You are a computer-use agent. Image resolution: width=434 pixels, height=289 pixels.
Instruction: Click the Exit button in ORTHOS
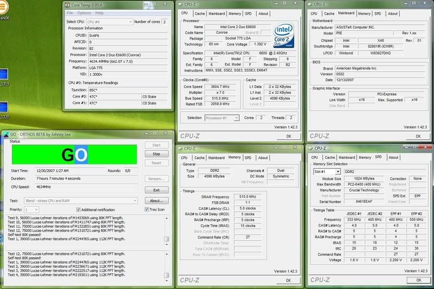pyautogui.click(x=156, y=190)
